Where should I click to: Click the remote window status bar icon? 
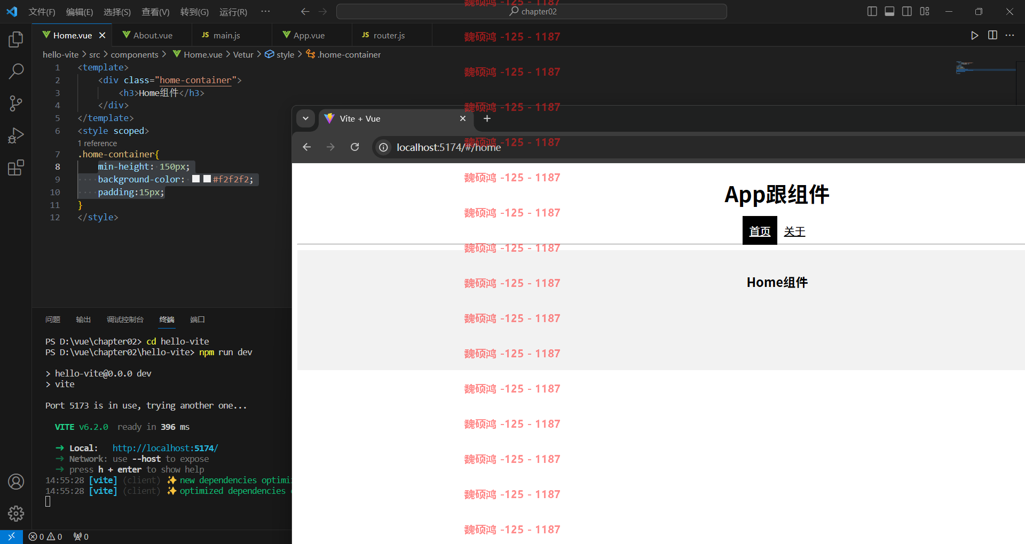tap(11, 537)
